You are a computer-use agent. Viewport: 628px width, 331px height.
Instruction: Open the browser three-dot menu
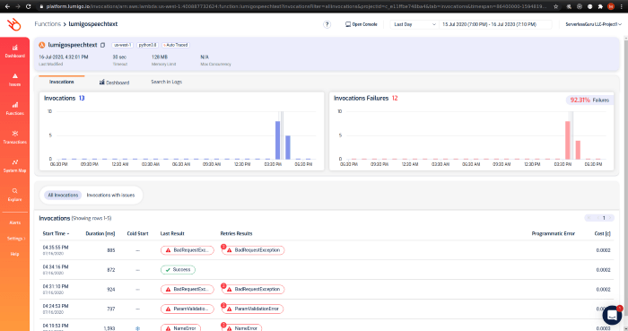click(622, 6)
